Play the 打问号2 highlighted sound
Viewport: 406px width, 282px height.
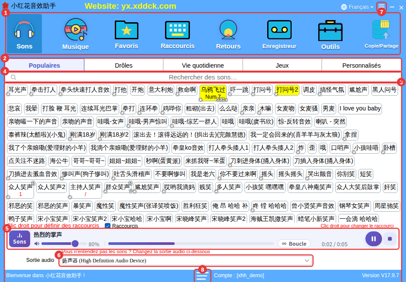click(287, 90)
